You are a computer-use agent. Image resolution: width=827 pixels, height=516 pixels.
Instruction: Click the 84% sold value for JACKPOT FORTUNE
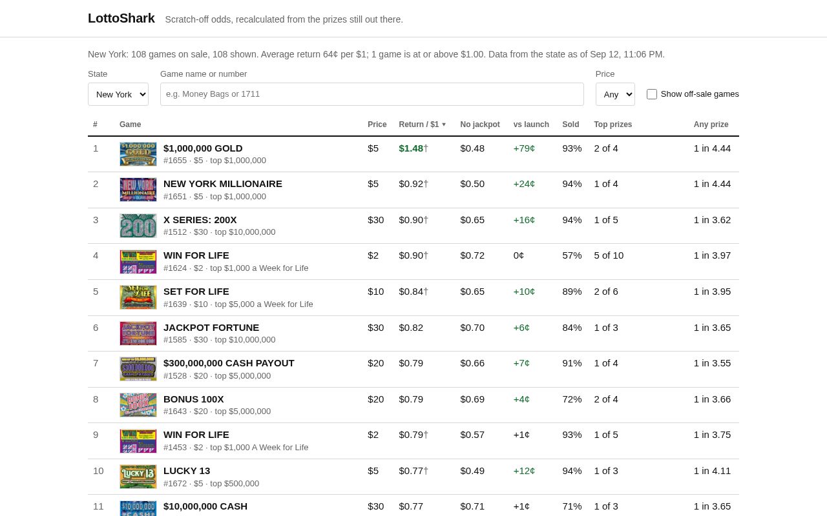click(572, 328)
